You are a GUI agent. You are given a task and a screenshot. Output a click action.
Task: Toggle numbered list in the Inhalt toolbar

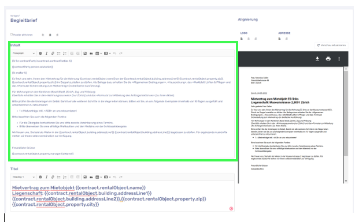point(65,53)
